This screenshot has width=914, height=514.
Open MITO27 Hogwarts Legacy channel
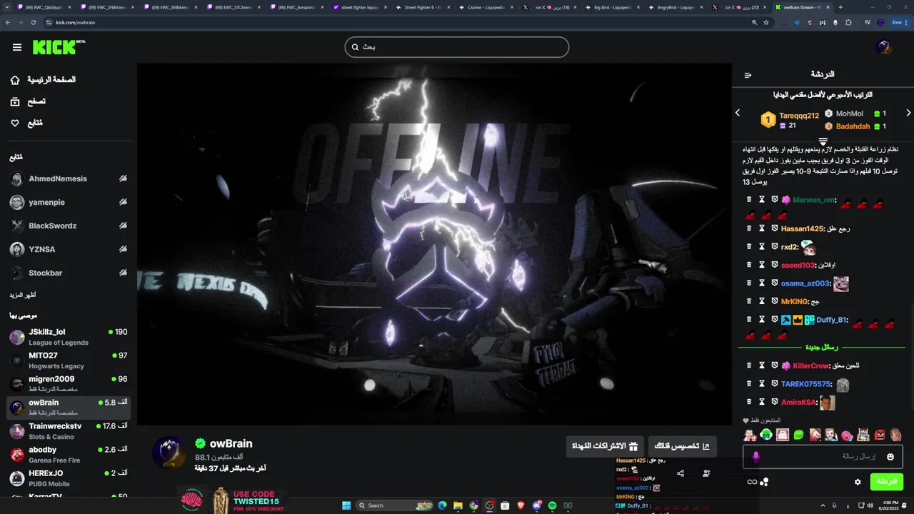pos(69,361)
